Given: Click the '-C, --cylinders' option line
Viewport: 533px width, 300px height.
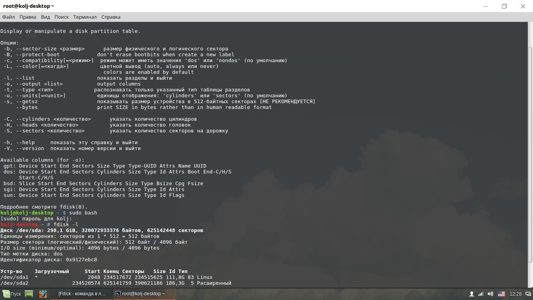Looking at the screenshot, I should [100, 119].
